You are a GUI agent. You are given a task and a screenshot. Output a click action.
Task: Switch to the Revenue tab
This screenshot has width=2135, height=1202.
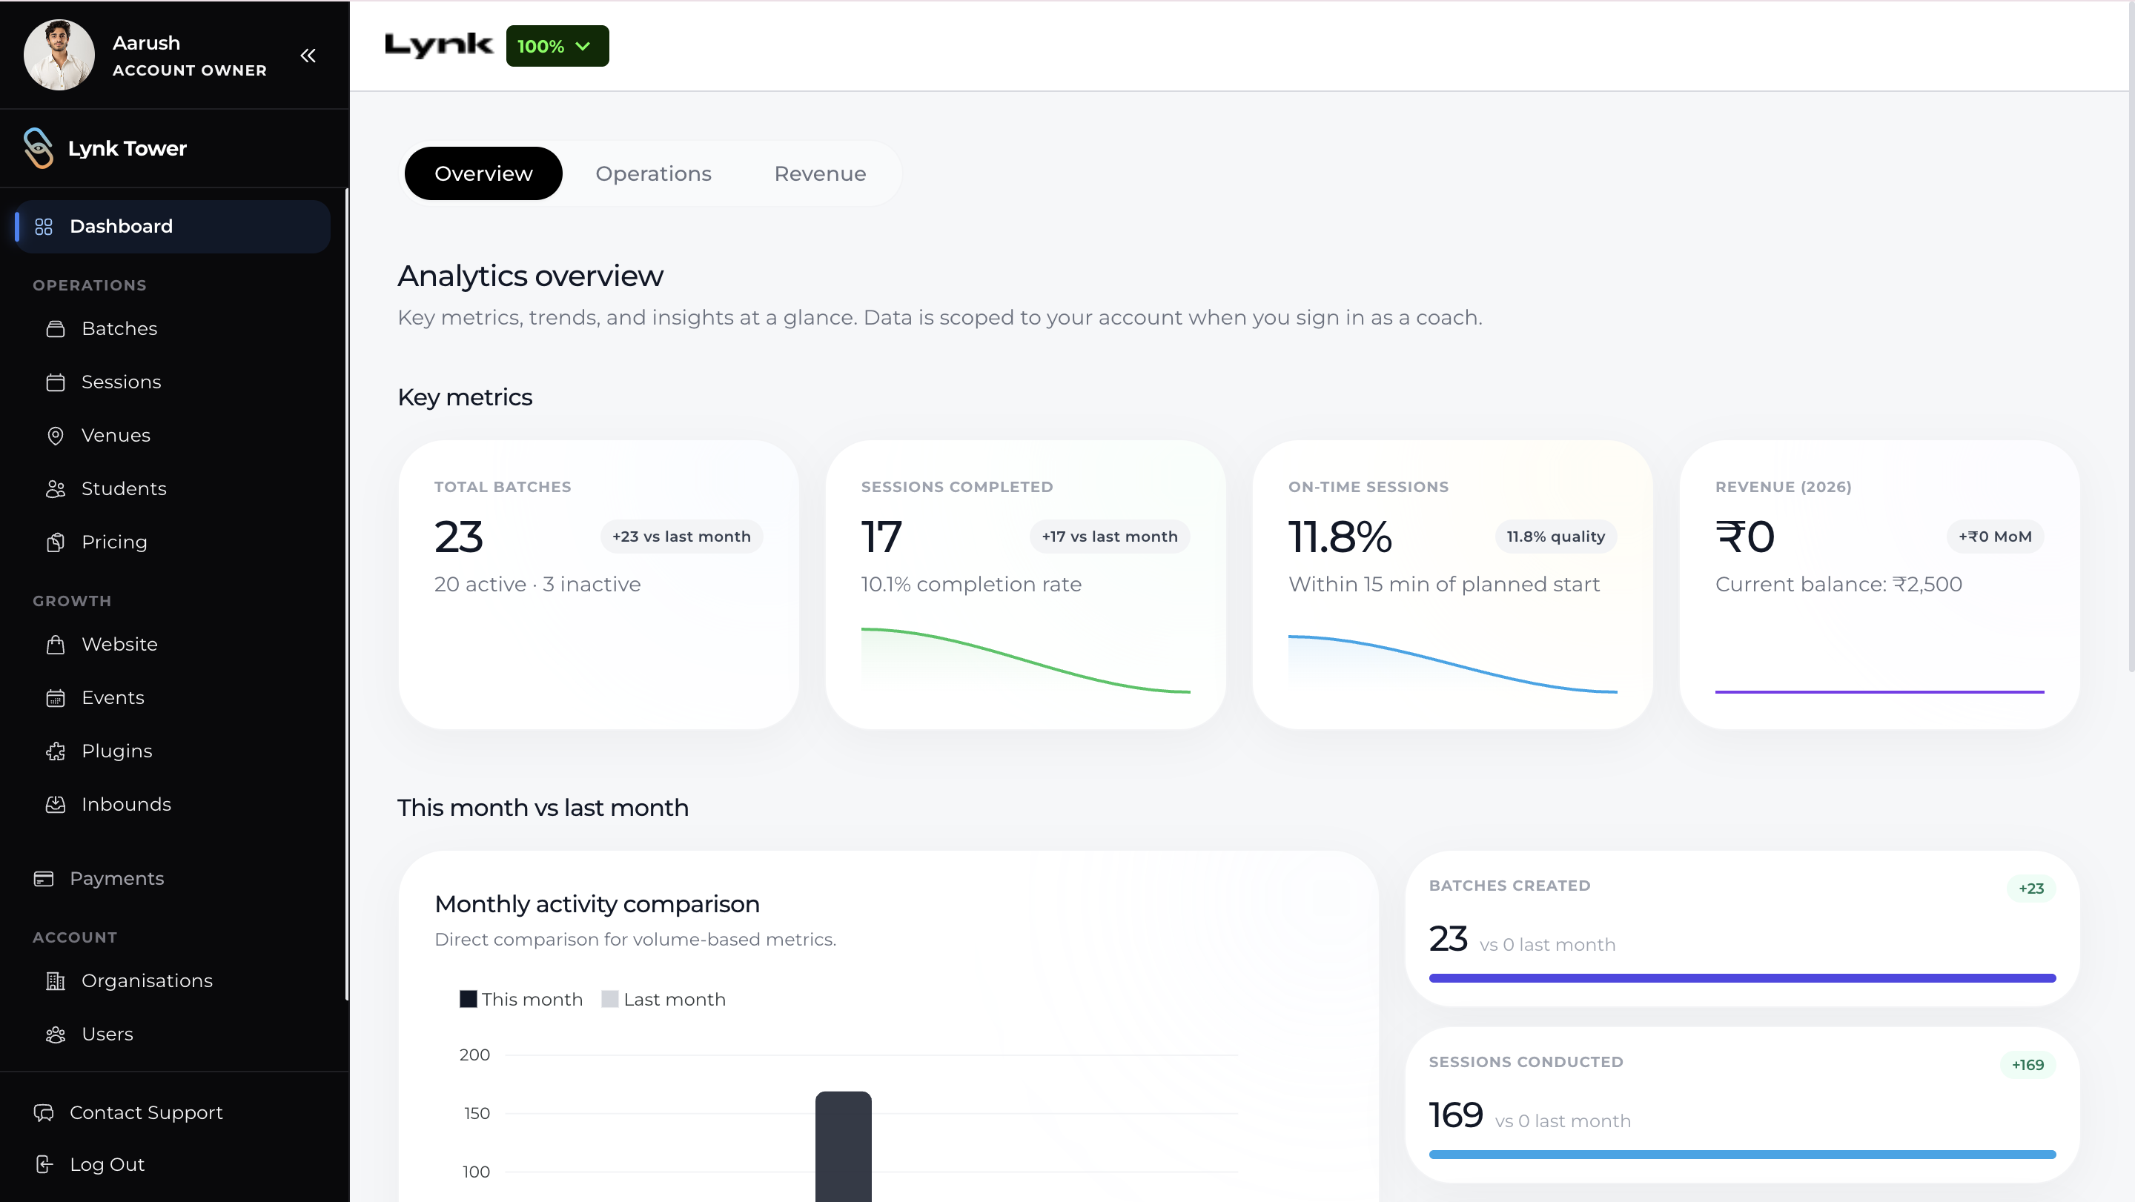click(820, 173)
